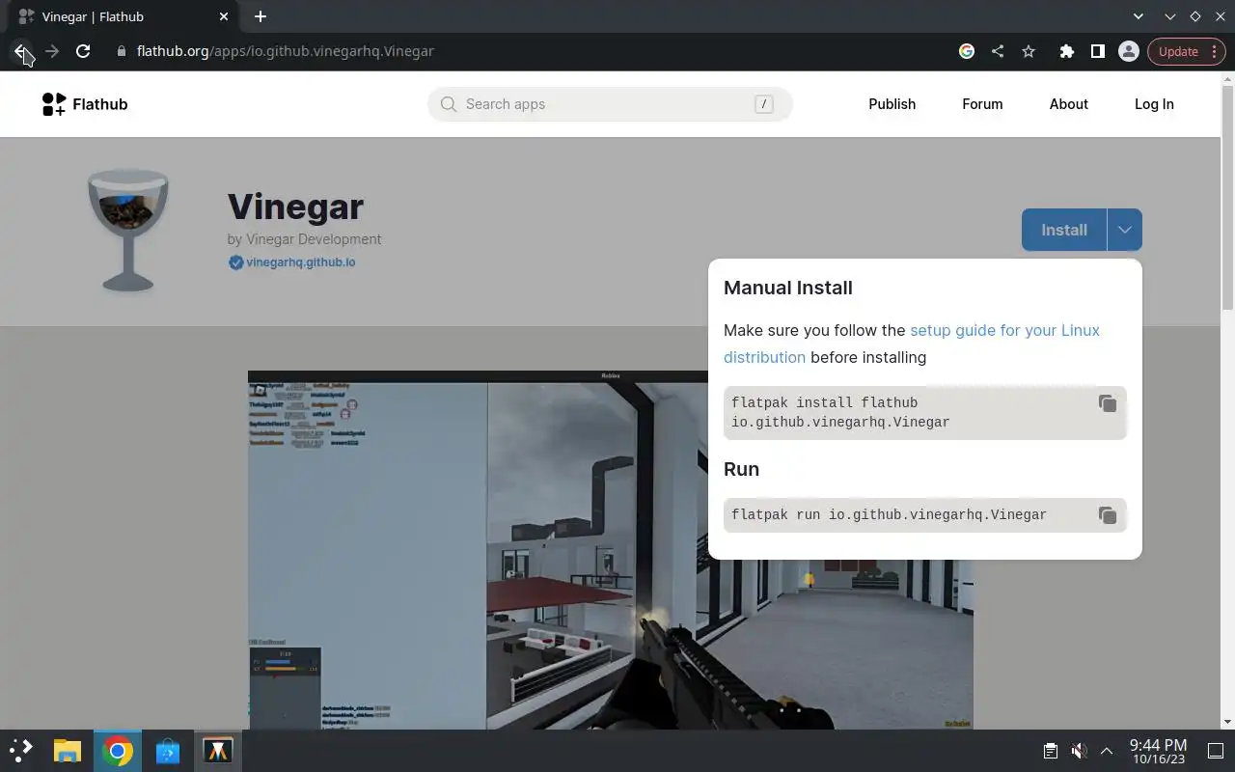Go back using the browser back arrow
The image size is (1235, 772).
click(21, 51)
